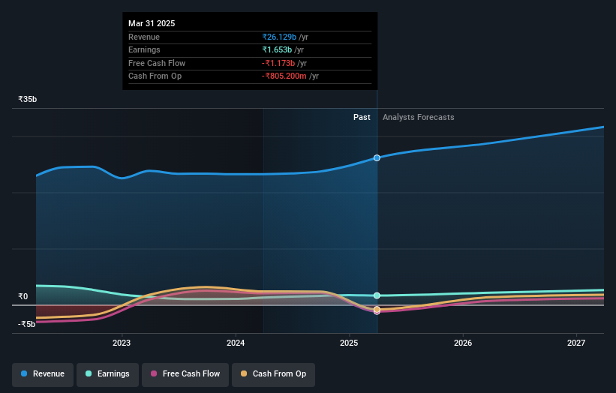
Task: Click the teal Earnings data point marker
Action: pos(377,295)
